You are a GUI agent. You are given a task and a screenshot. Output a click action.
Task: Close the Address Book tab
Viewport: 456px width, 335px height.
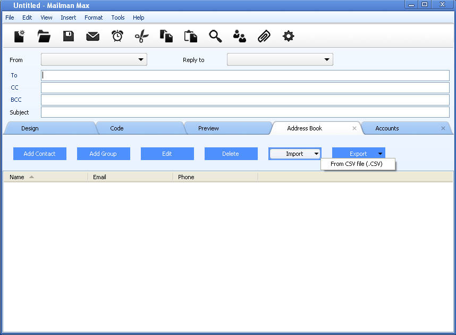(x=354, y=128)
